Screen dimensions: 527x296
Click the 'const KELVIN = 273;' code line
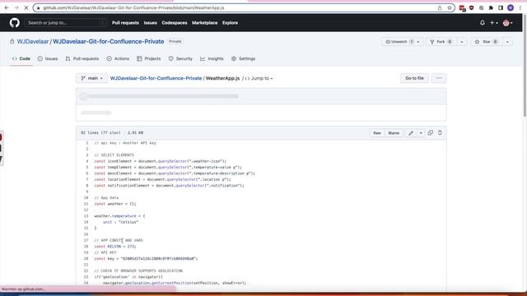(x=115, y=247)
